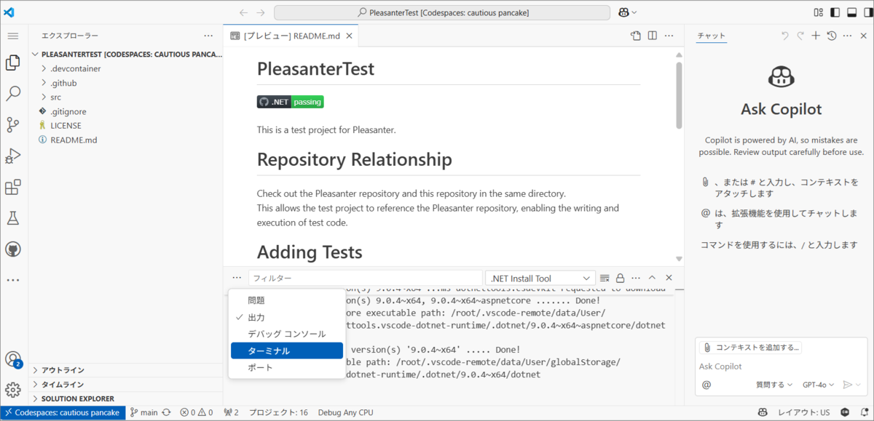This screenshot has width=874, height=421.
Task: Click コンテキストを追加する button
Action: click(x=749, y=348)
